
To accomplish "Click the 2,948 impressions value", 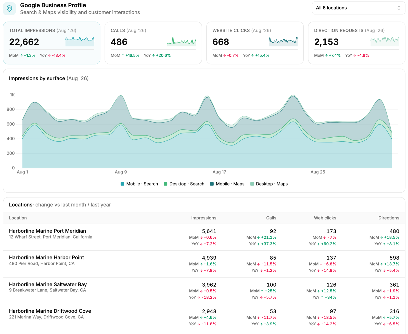I will coord(209,311).
